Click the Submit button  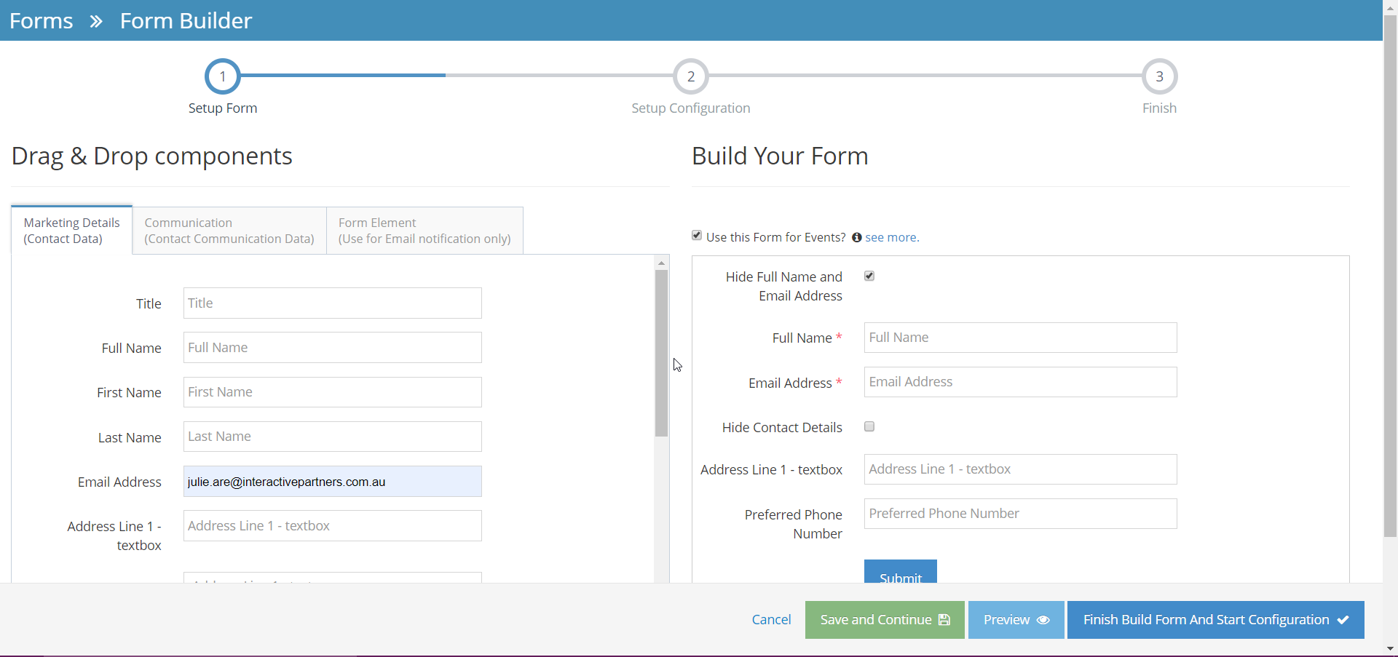[x=900, y=577]
